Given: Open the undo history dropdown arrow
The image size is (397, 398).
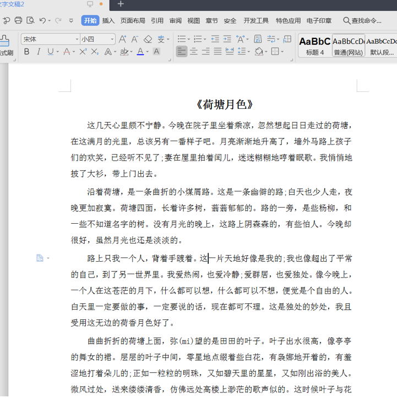Looking at the screenshot, I should (50, 20).
